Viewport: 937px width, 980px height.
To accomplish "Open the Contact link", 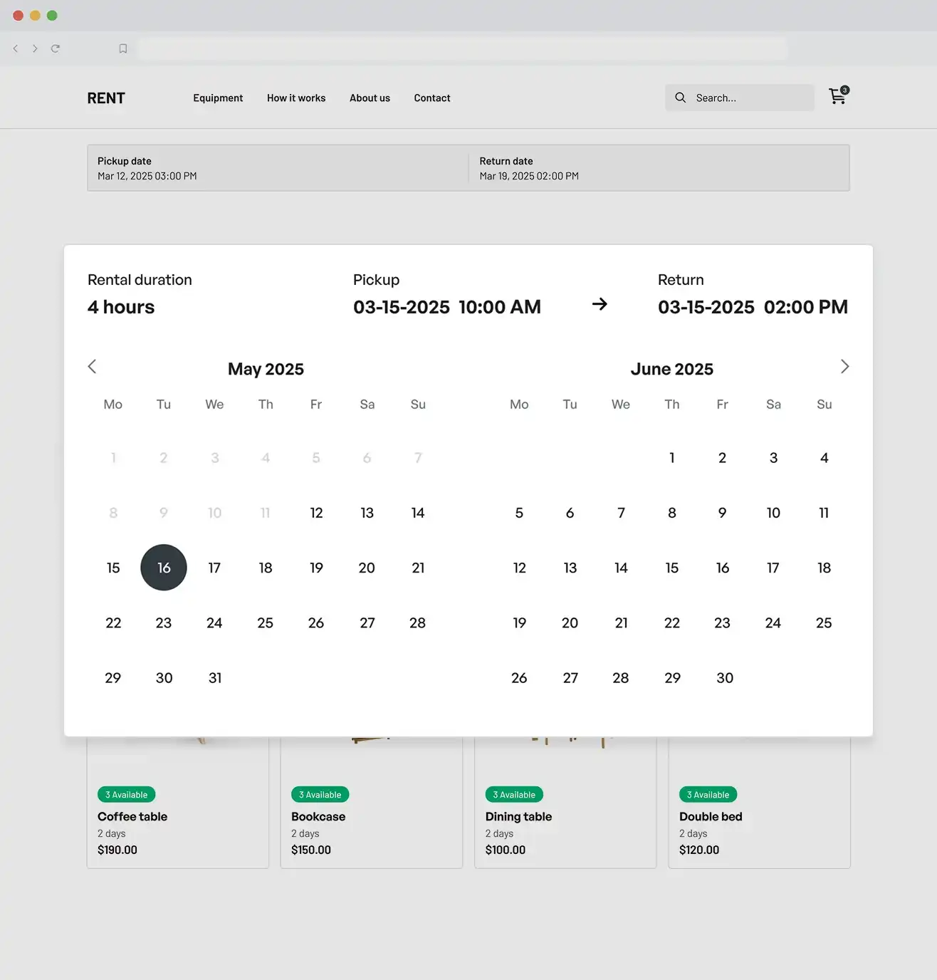I will point(432,98).
